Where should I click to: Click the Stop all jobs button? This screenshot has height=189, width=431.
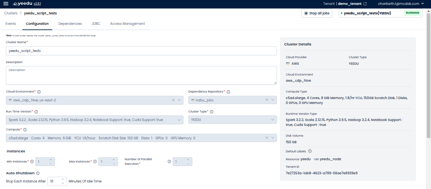pos(317,13)
